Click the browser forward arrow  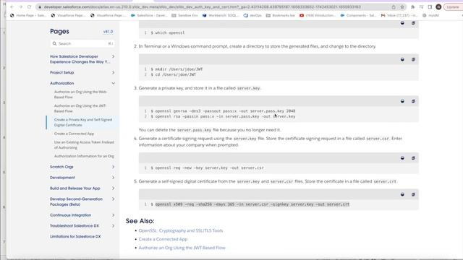(x=21, y=6)
